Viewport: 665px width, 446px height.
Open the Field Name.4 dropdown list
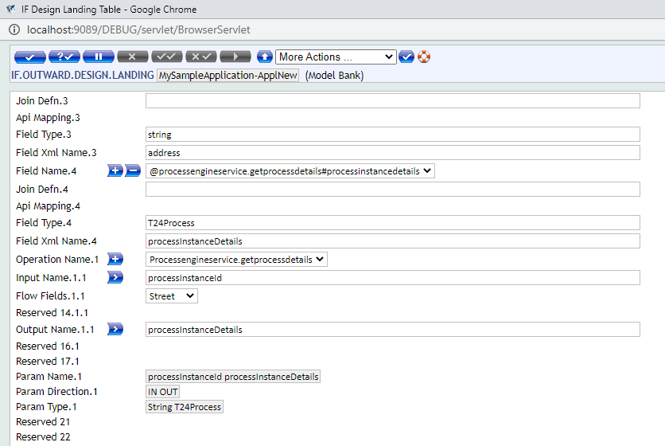click(290, 171)
